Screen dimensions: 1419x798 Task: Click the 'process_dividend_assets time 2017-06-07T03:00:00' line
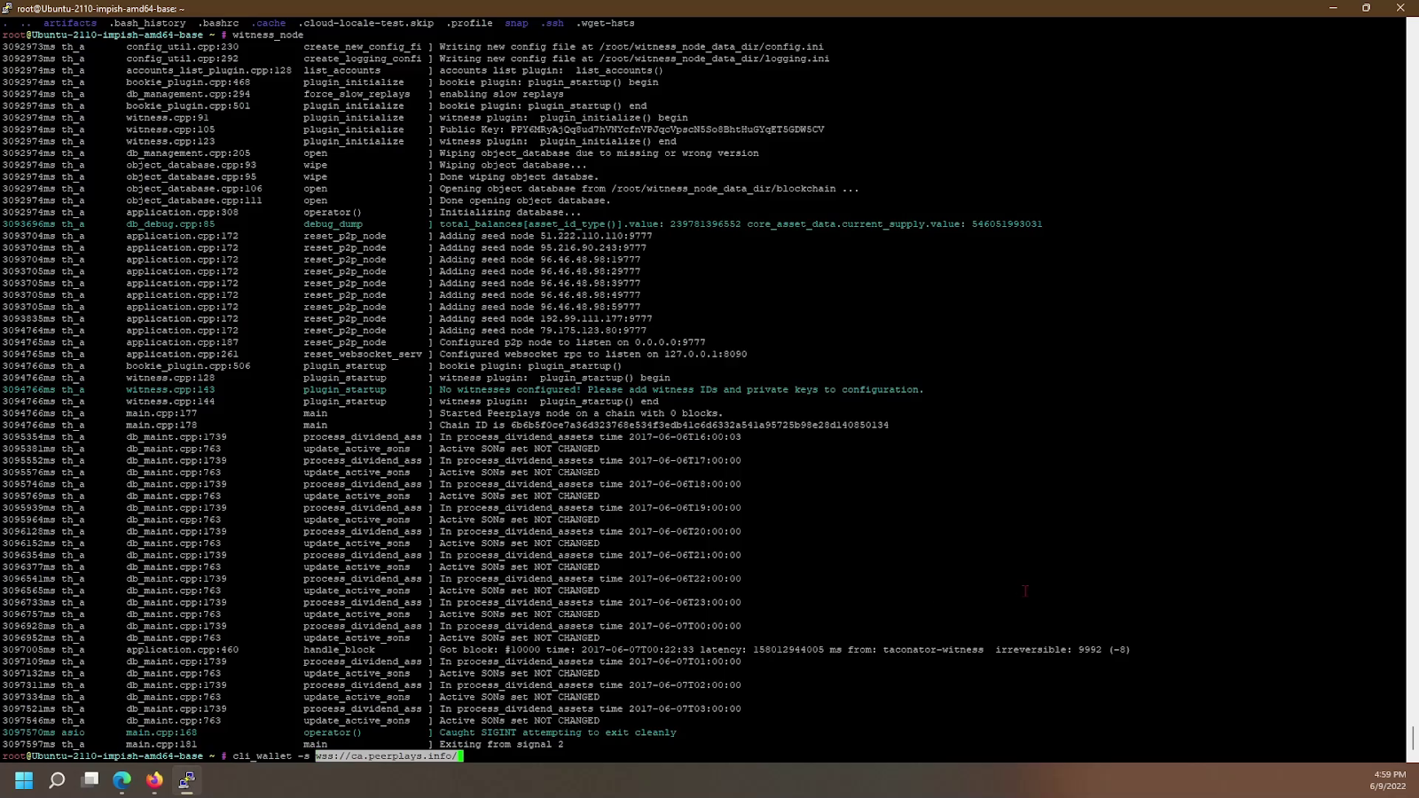tap(590, 709)
